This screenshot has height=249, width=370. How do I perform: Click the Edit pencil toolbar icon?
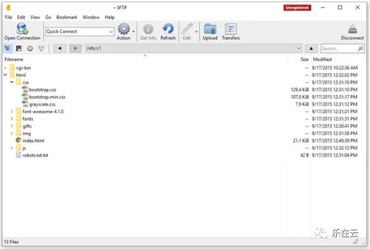click(187, 29)
